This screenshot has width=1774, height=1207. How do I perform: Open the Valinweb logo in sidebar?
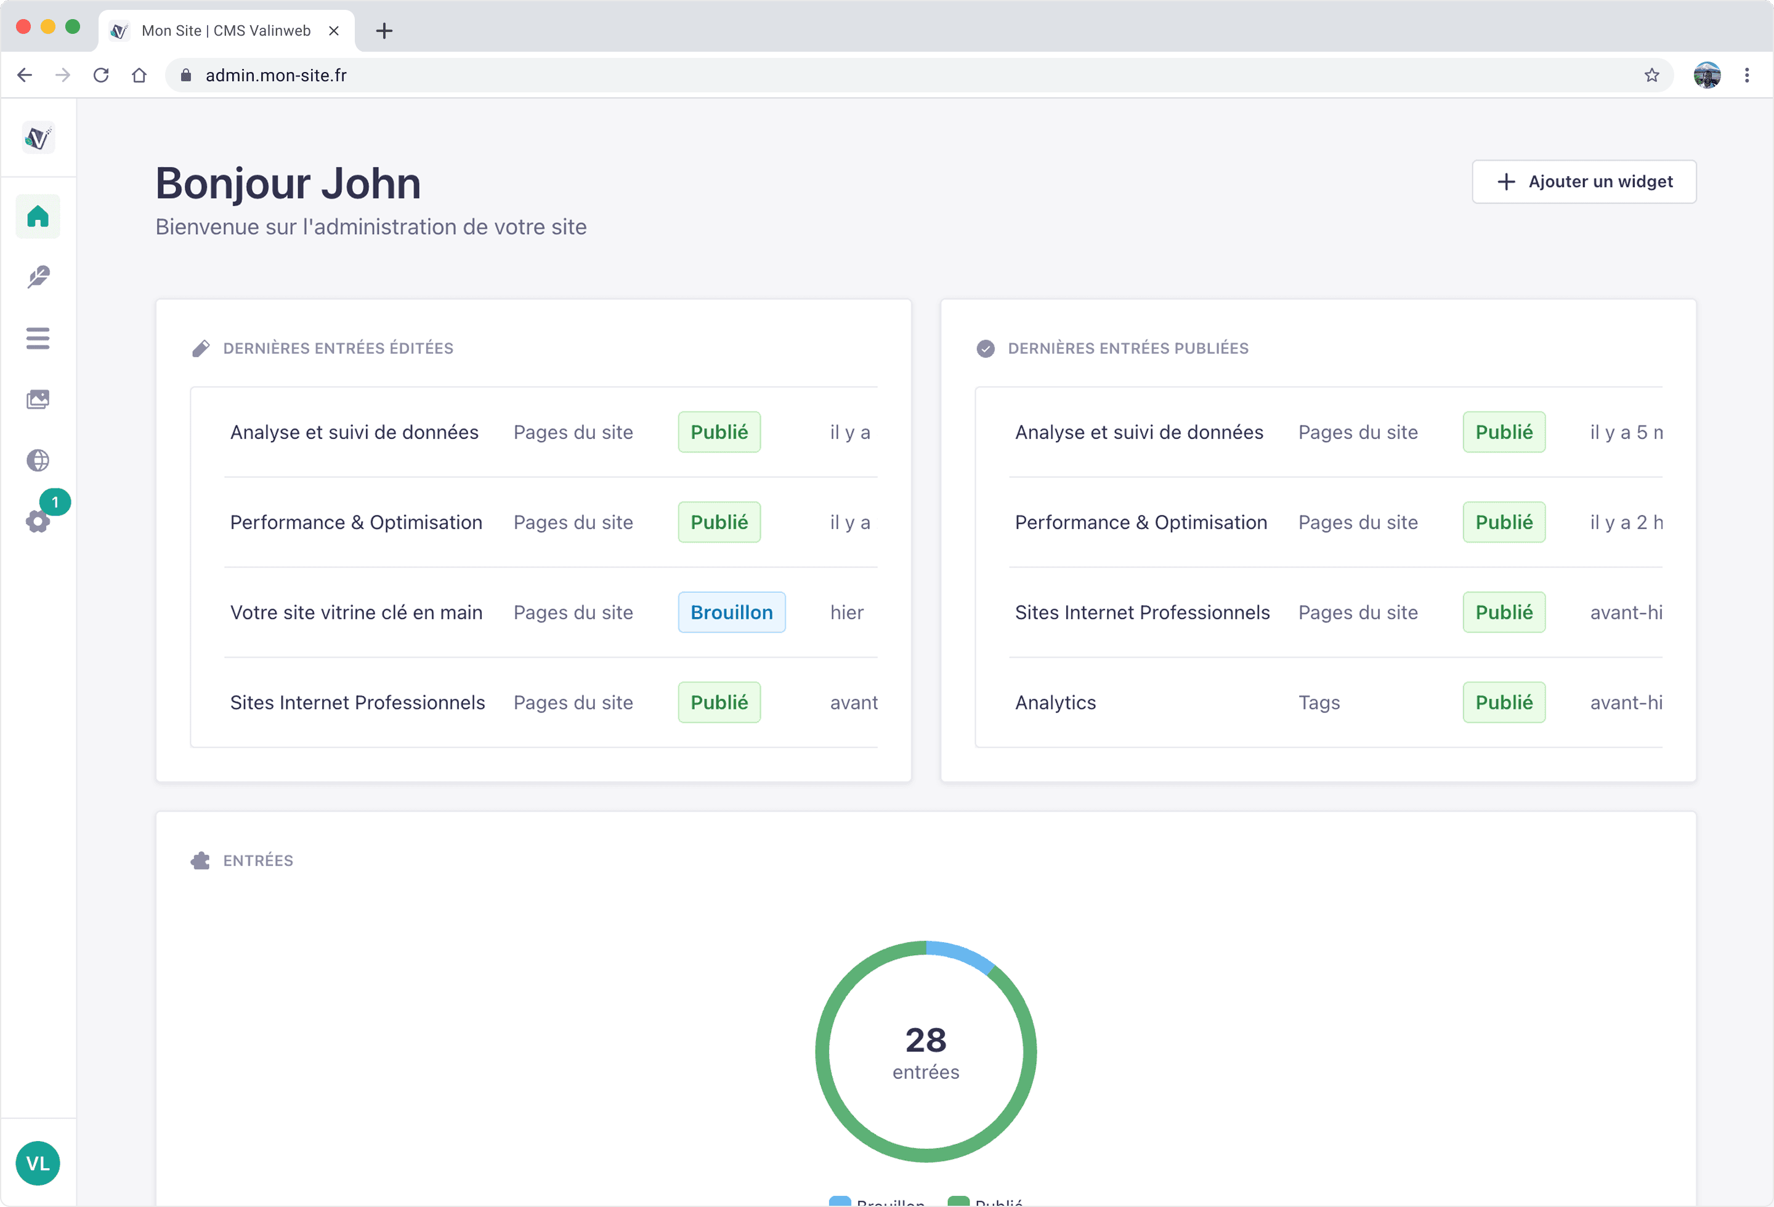[38, 138]
